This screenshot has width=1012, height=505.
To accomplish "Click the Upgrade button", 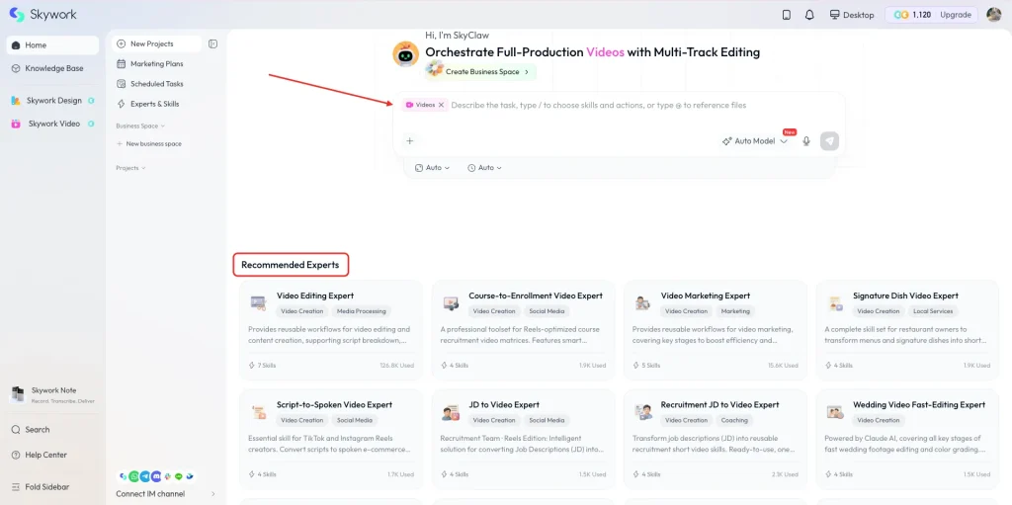I will tap(956, 15).
